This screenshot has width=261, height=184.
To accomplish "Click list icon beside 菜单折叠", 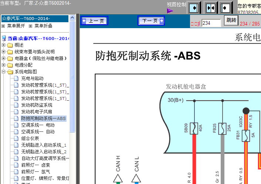I will (x=30, y=26).
